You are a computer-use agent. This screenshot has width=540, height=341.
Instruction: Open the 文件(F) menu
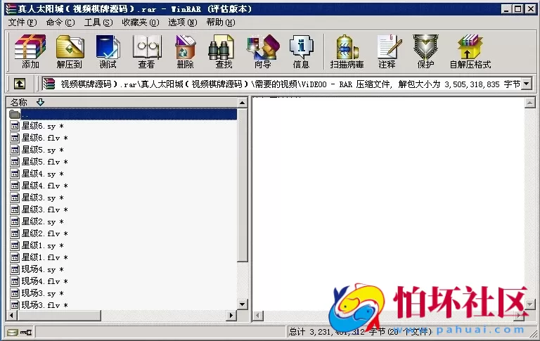tap(22, 22)
